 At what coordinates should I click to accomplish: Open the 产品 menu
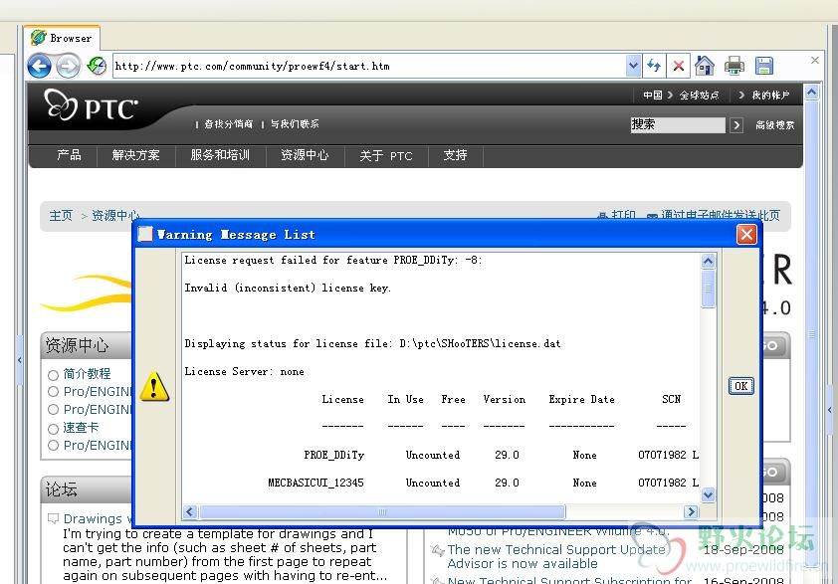[x=69, y=155]
